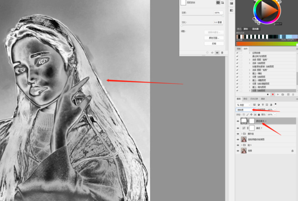Click the new action set folder icon
Viewport: 298px width, 201px height.
tap(283, 94)
